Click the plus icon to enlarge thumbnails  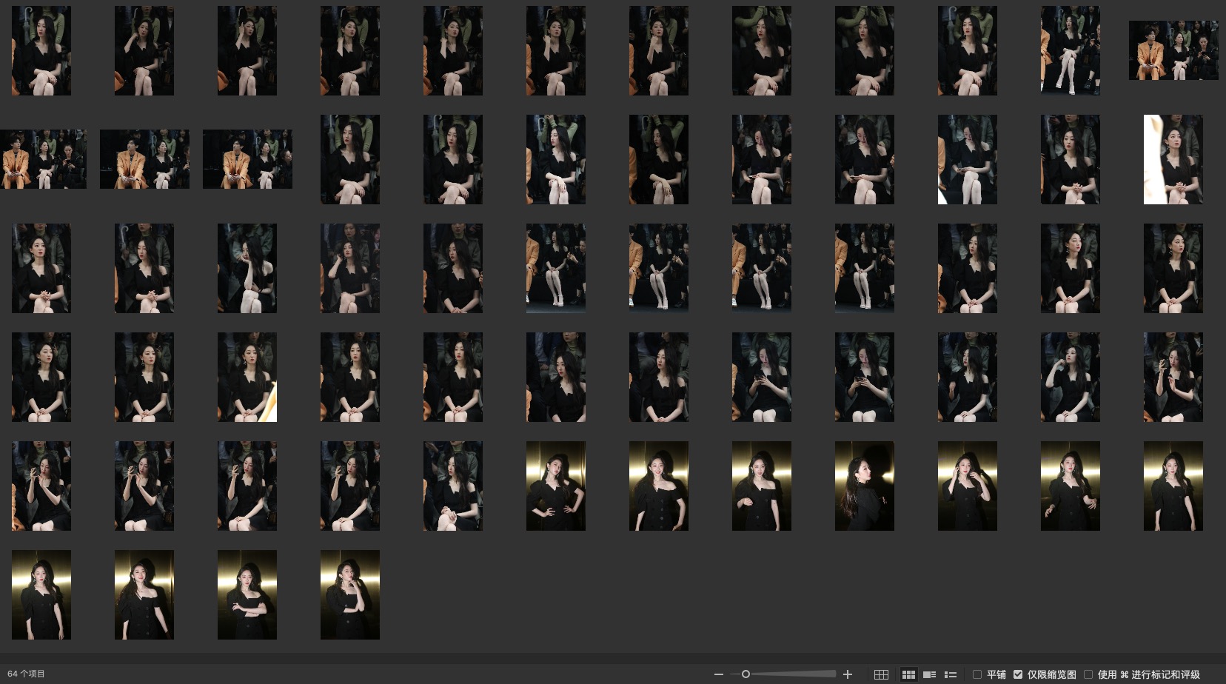click(x=848, y=674)
